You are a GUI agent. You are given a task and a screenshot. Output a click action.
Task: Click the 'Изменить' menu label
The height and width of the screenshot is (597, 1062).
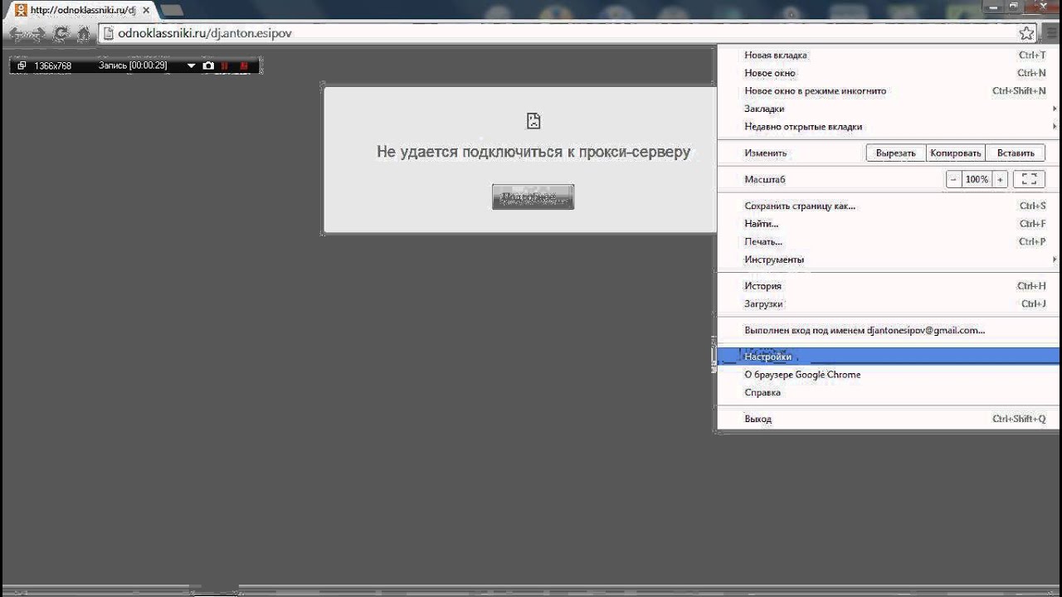765,153
